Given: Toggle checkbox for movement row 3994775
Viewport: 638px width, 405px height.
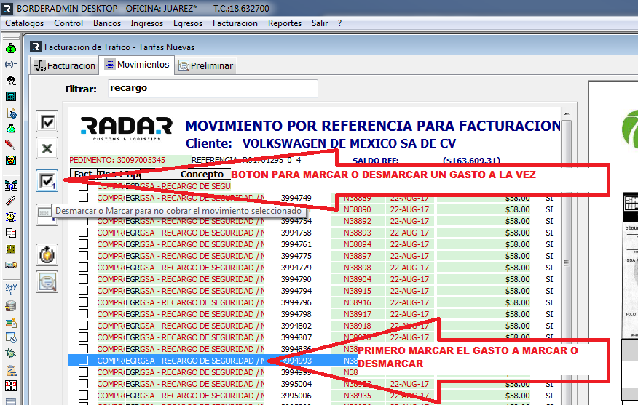Looking at the screenshot, I should pyautogui.click(x=84, y=255).
